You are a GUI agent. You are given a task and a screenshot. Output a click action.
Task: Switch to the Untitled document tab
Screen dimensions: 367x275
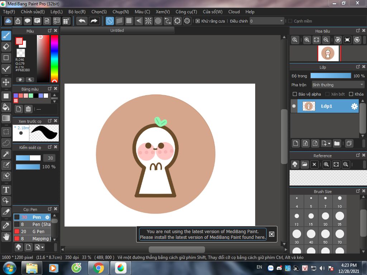pos(117,30)
